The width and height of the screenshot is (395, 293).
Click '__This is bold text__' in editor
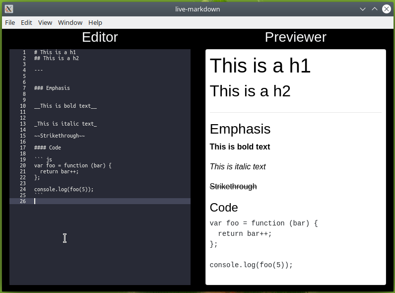click(65, 106)
